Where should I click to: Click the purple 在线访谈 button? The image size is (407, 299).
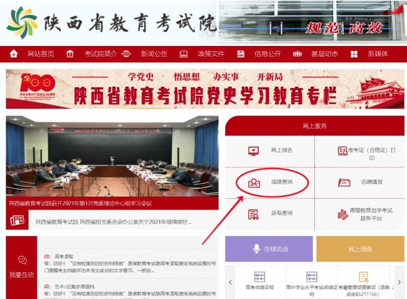coord(269,249)
